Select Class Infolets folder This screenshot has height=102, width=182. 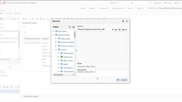[x=68, y=72]
